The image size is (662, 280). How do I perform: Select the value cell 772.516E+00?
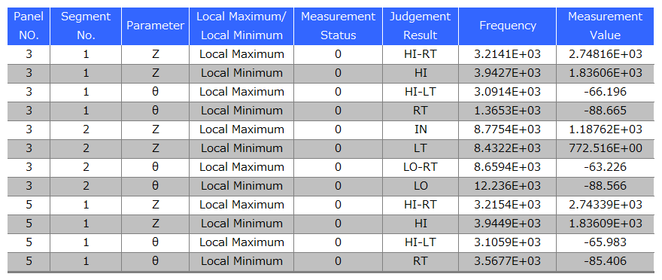(x=605, y=148)
